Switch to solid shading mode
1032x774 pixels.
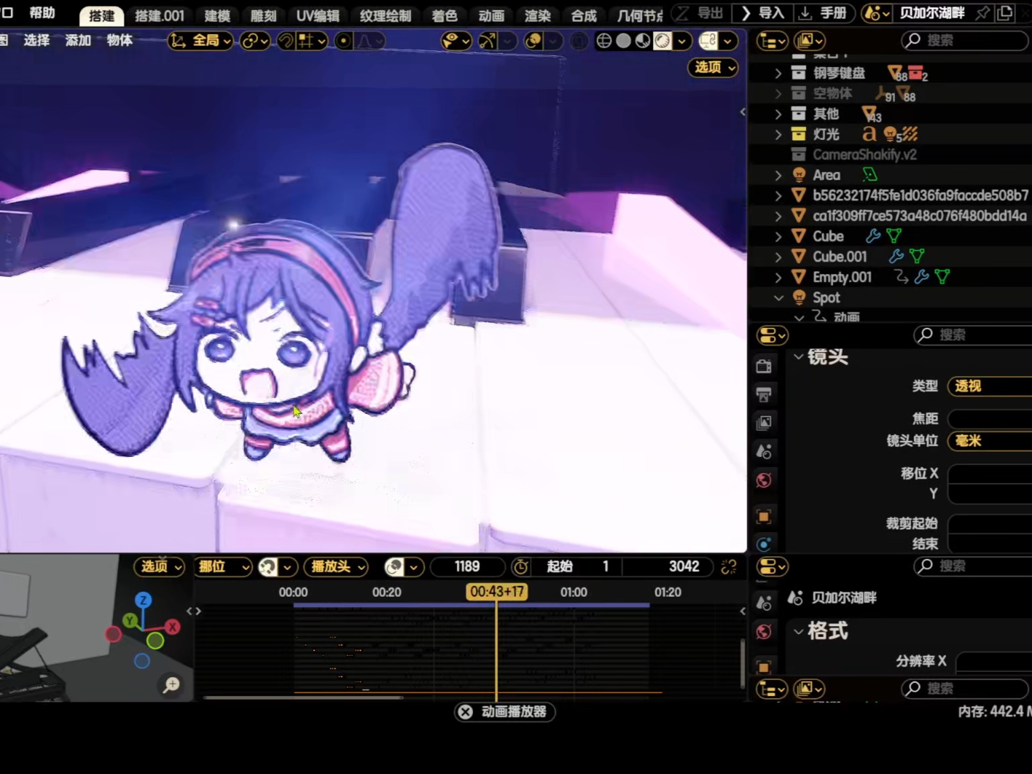(623, 41)
